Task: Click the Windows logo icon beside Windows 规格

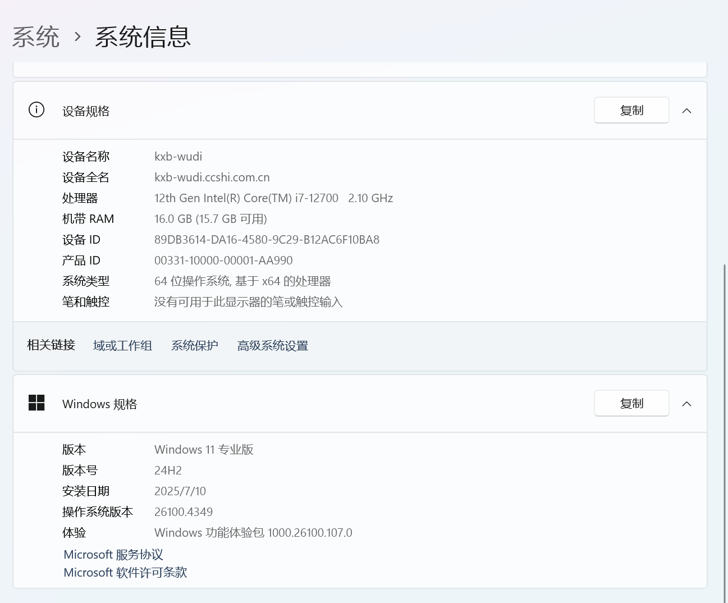Action: coord(36,403)
